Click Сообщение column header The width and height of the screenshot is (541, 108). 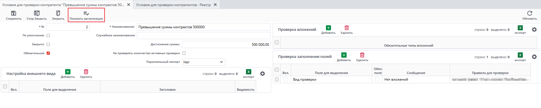tap(416, 73)
